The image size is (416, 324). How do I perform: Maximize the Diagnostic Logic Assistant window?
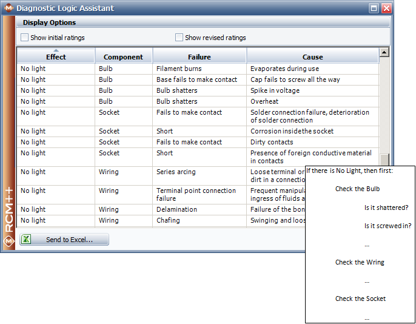pyautogui.click(x=374, y=8)
